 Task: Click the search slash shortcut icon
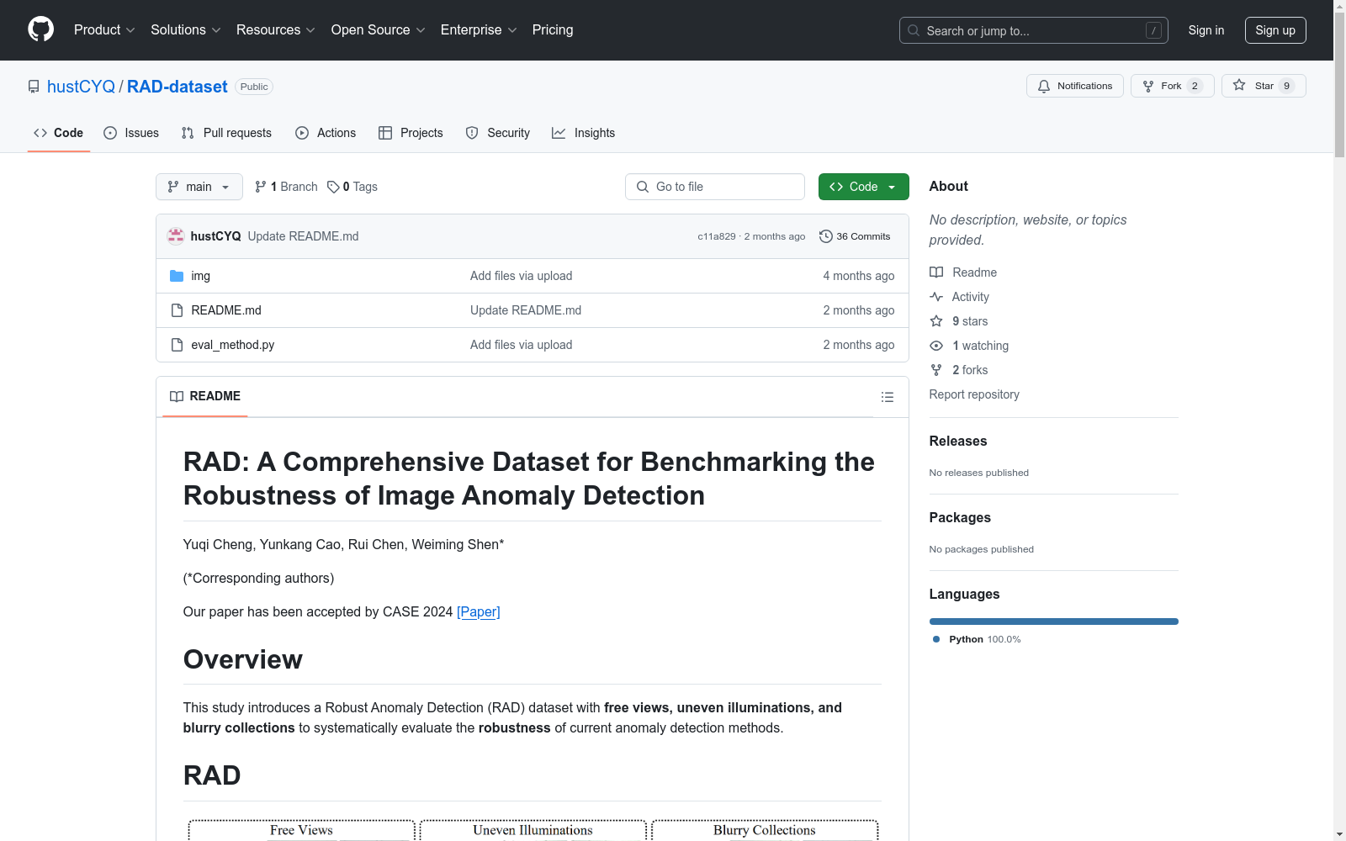tap(1153, 30)
